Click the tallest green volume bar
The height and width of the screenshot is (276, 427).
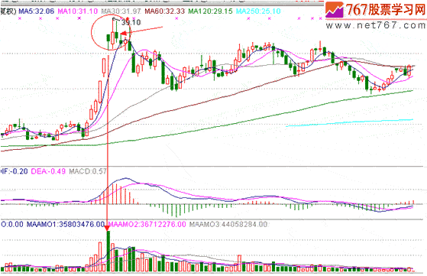tap(108, 252)
